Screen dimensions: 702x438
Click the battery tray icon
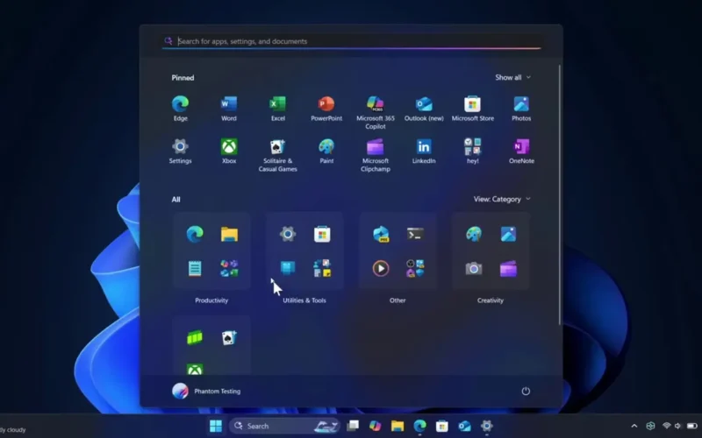pyautogui.click(x=692, y=426)
